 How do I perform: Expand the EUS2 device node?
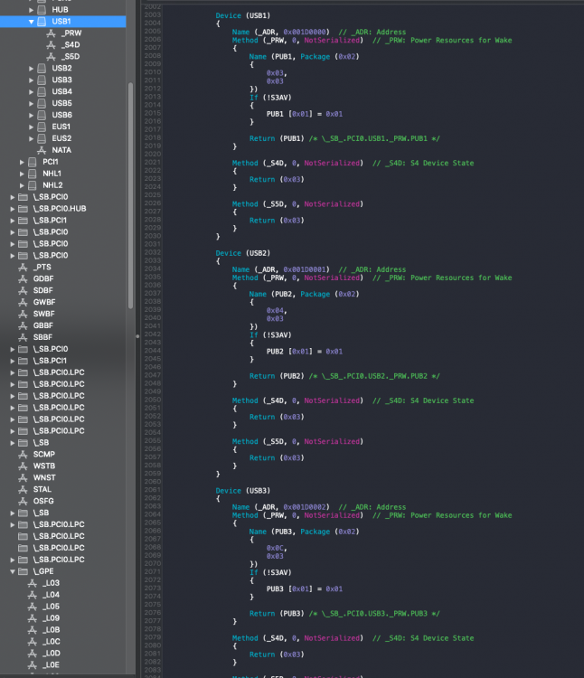coord(31,138)
